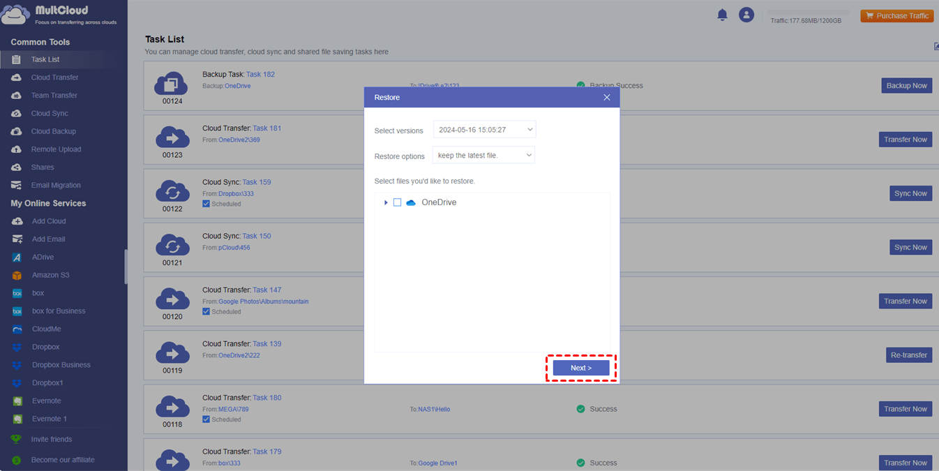Open the Select versions dropdown
Image resolution: width=939 pixels, height=471 pixels.
pyautogui.click(x=484, y=130)
